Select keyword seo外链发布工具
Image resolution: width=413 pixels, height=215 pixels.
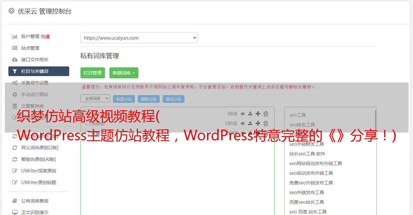(x=307, y=192)
